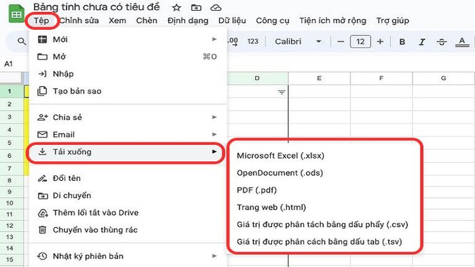Image resolution: width=475 pixels, height=267 pixels.
Task: Open the Google Sheets home icon
Action: point(16,14)
